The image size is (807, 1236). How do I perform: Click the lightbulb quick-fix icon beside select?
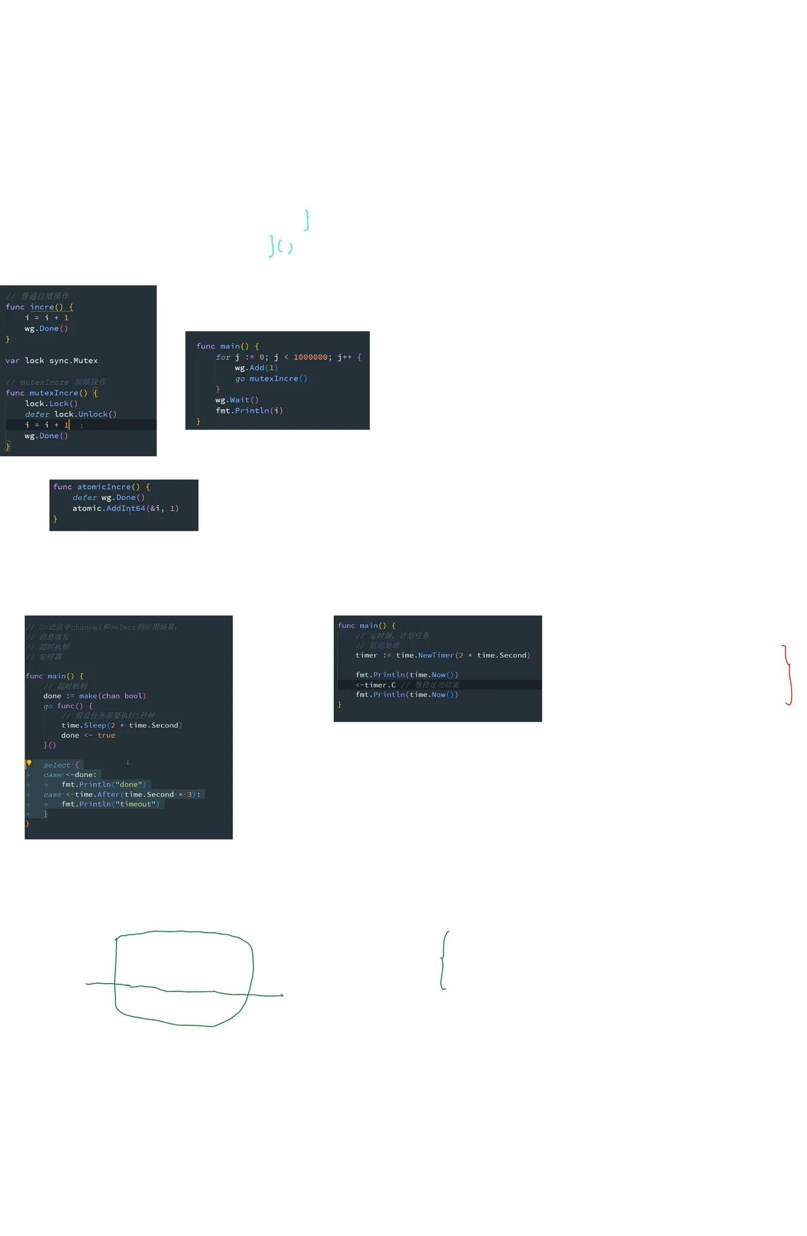click(29, 764)
